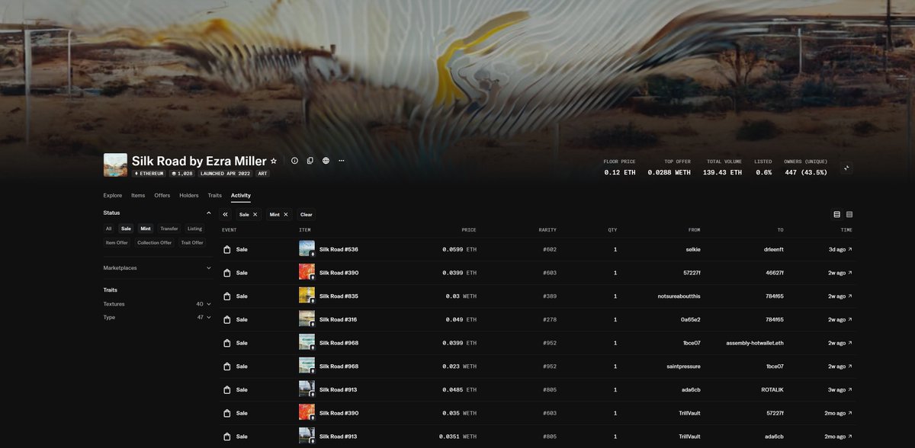The width and height of the screenshot is (915, 448).
Task: Open Silk Road #316 item name
Action: click(x=339, y=320)
